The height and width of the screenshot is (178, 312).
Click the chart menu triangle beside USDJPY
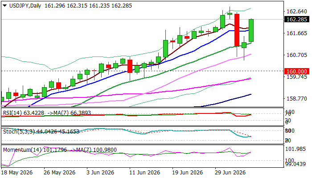click(x=5, y=5)
